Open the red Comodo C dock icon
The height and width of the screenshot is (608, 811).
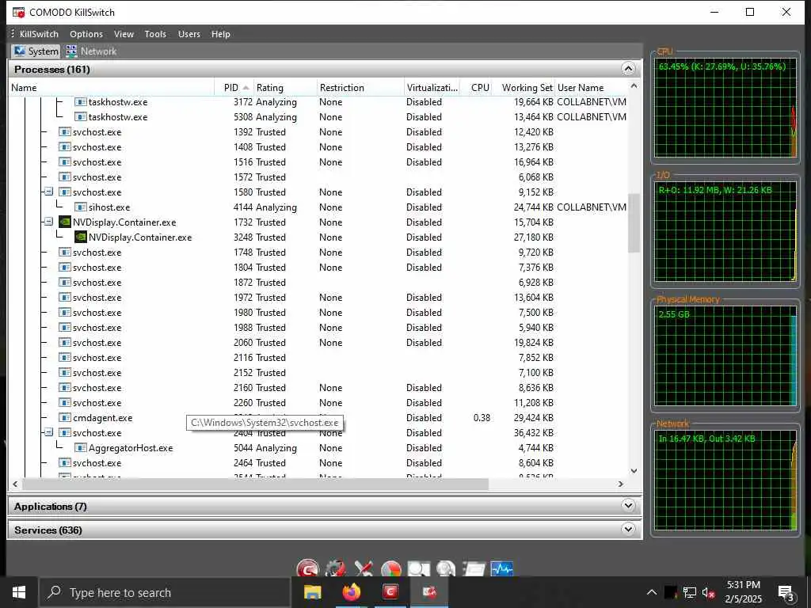click(x=308, y=568)
